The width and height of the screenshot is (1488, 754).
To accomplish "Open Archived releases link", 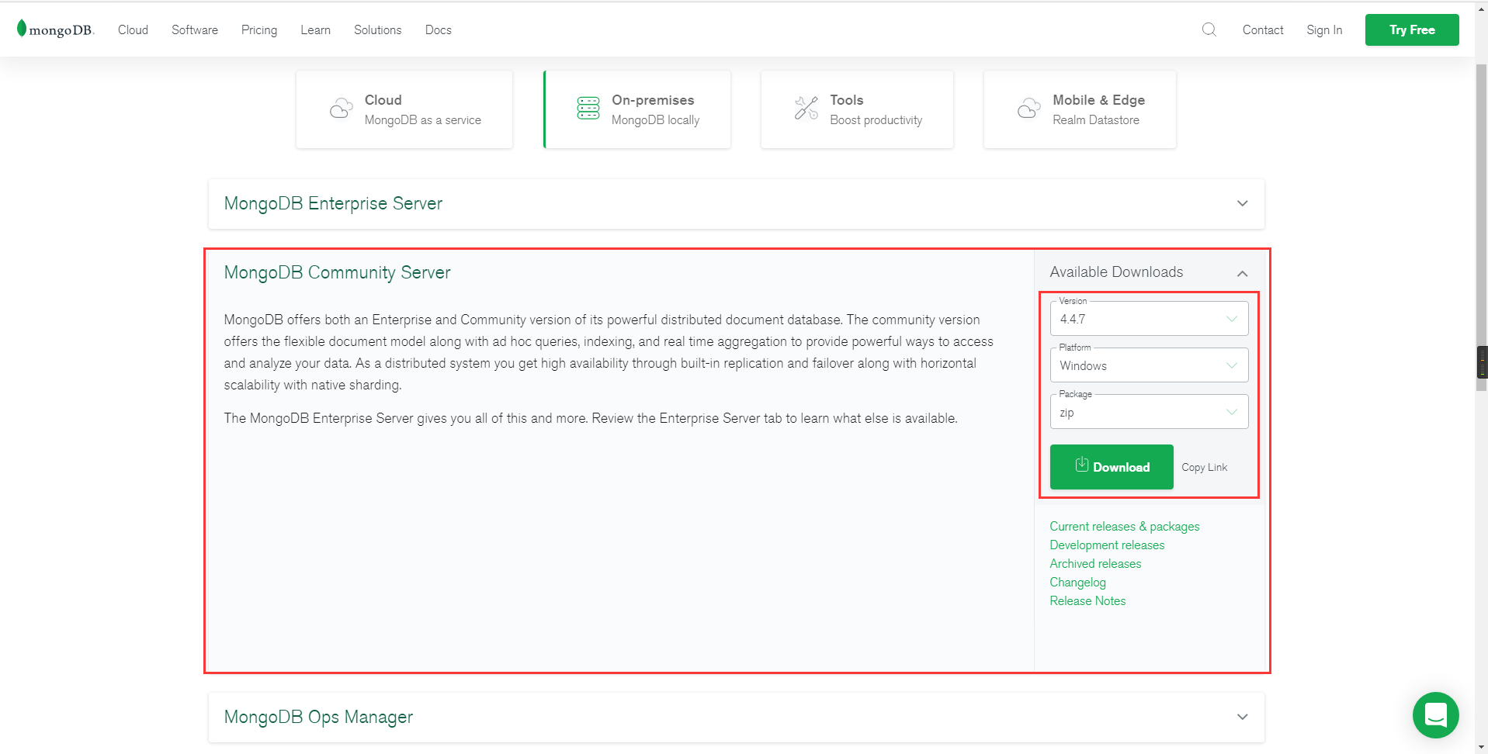I will click(x=1095, y=564).
